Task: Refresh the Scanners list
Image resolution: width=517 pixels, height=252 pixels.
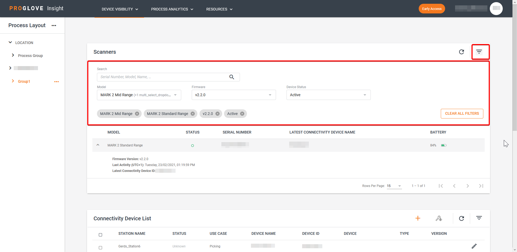Action: (462, 52)
